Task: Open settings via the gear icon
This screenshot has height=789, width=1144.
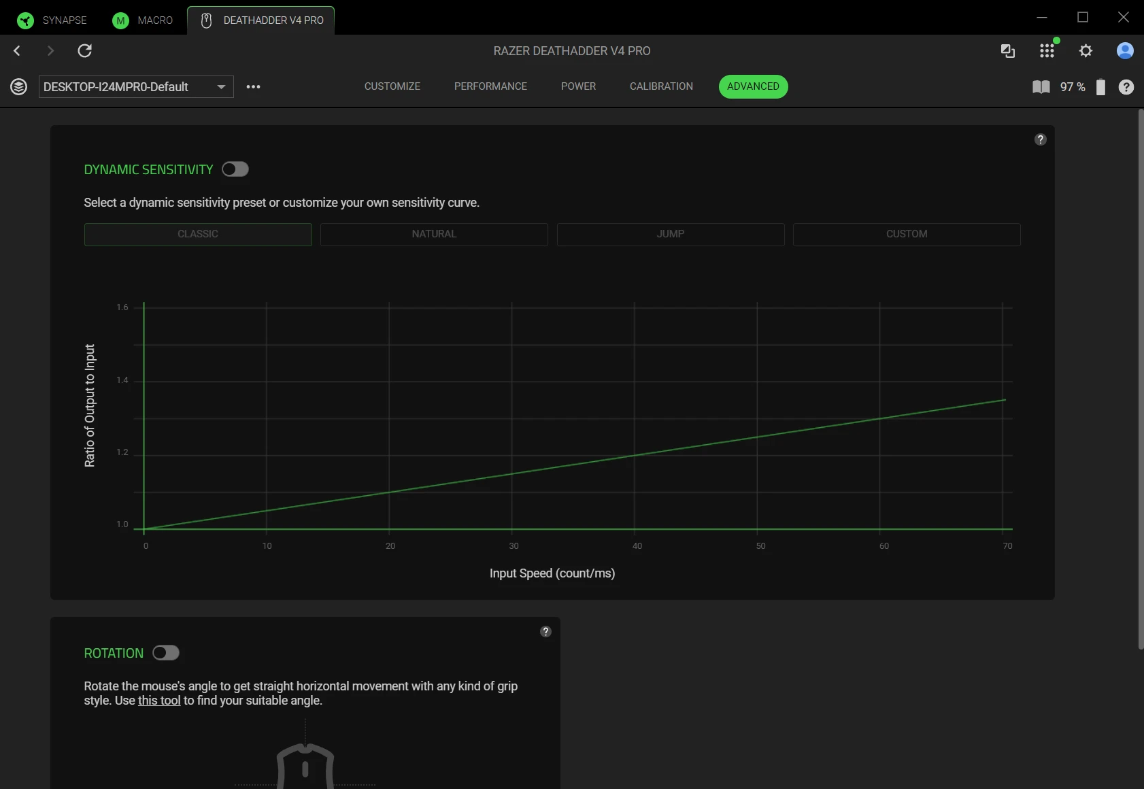Action: (1086, 51)
